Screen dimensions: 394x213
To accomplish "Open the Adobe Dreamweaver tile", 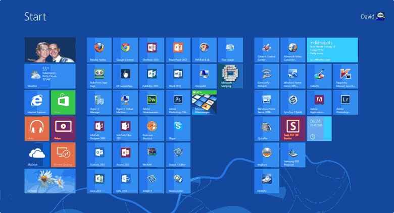I will [152, 102].
